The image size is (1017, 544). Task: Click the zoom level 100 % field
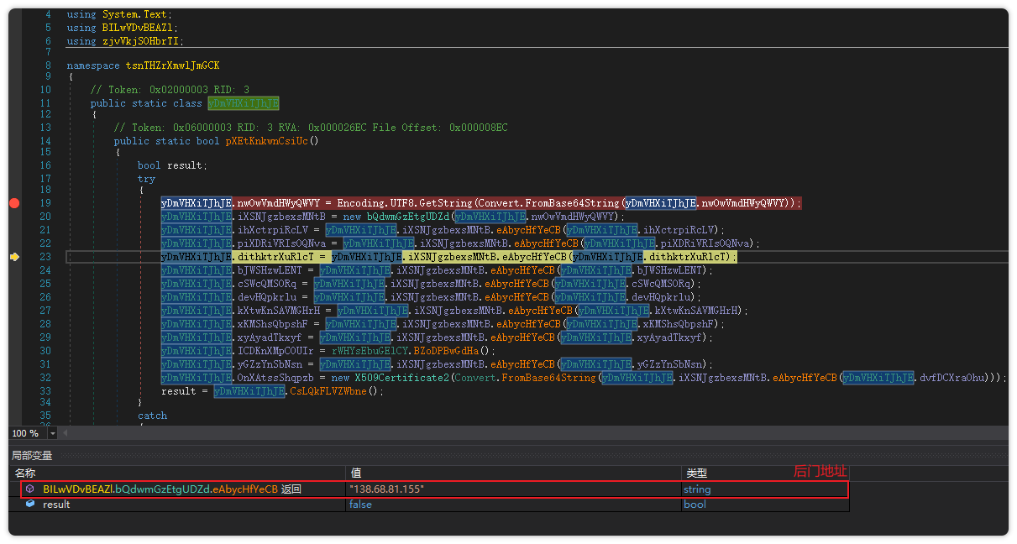[26, 434]
